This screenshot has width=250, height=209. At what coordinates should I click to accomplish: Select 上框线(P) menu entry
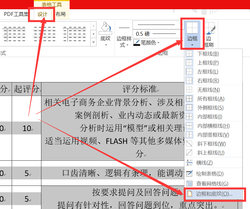pyautogui.click(x=213, y=63)
